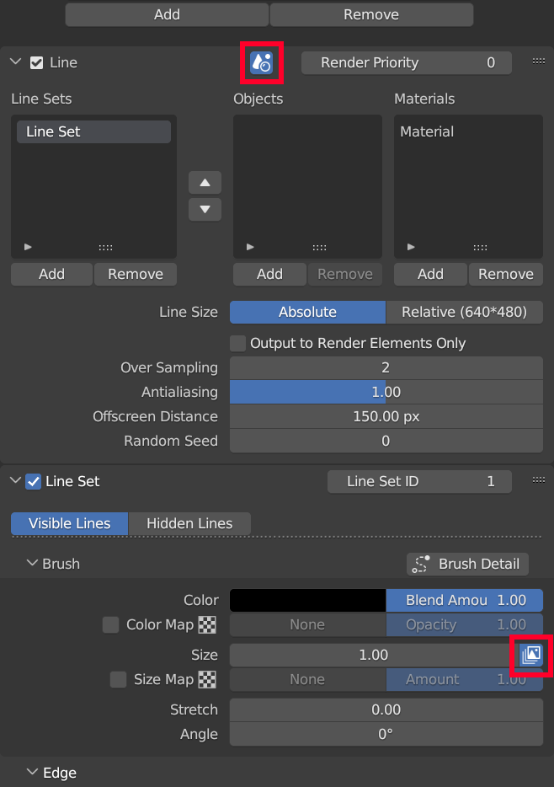Set Line Size to Relative (640*480)
This screenshot has height=787, width=554.
(x=464, y=312)
